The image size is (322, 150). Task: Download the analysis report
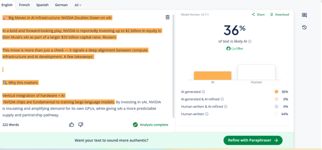pos(279,14)
